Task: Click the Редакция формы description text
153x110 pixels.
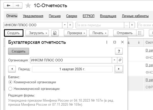Action: coord(61,102)
